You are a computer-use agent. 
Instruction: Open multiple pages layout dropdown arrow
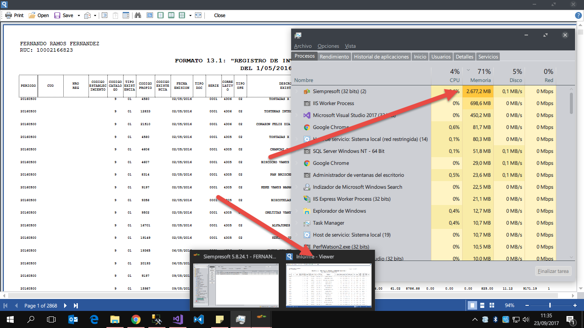[x=190, y=15]
